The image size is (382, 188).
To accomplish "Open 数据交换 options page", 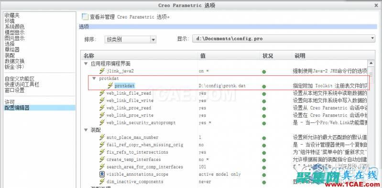I will tap(14, 61).
